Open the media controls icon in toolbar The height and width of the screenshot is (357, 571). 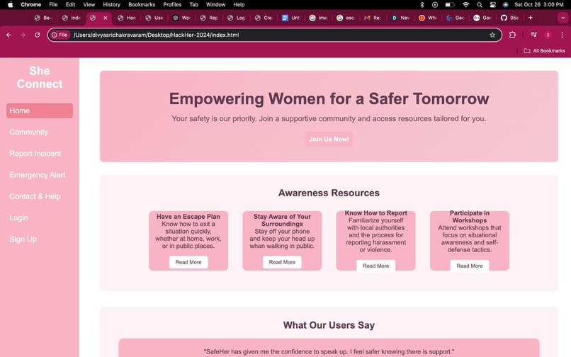pos(533,35)
